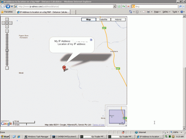Image resolution: width=186 pixels, height=139 pixels.
Task: Open the Safety menu
Action: click(x=166, y=12)
